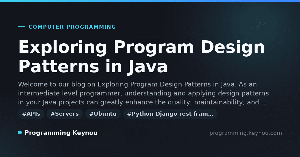Select the #Ubuntu tag

(103, 114)
